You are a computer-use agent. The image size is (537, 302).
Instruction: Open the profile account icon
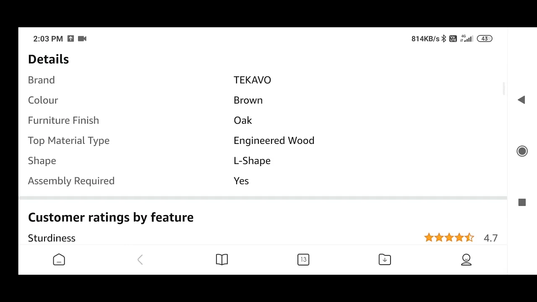tap(466, 260)
